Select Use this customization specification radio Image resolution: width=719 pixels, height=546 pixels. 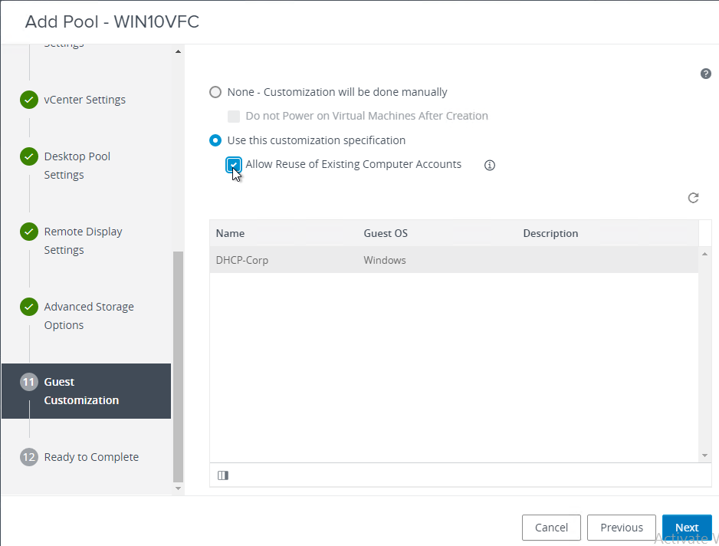click(x=215, y=140)
